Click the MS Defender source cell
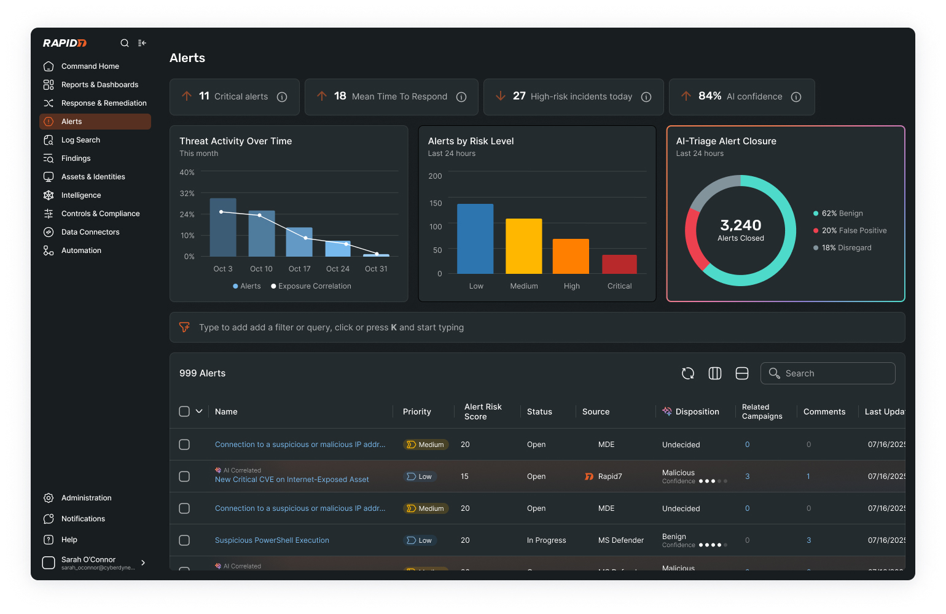 [x=621, y=540]
